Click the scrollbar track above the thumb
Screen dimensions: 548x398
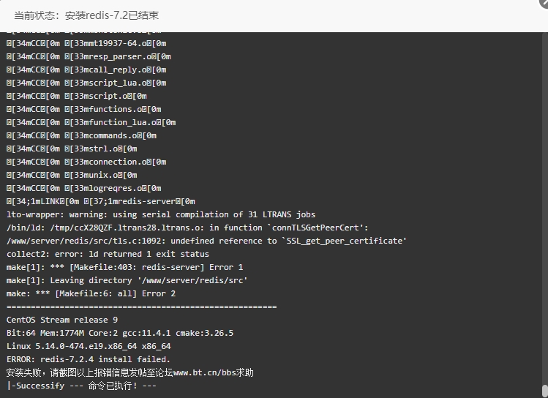point(544,210)
